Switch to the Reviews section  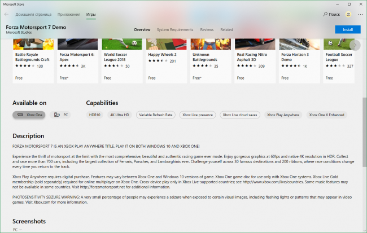point(207,30)
